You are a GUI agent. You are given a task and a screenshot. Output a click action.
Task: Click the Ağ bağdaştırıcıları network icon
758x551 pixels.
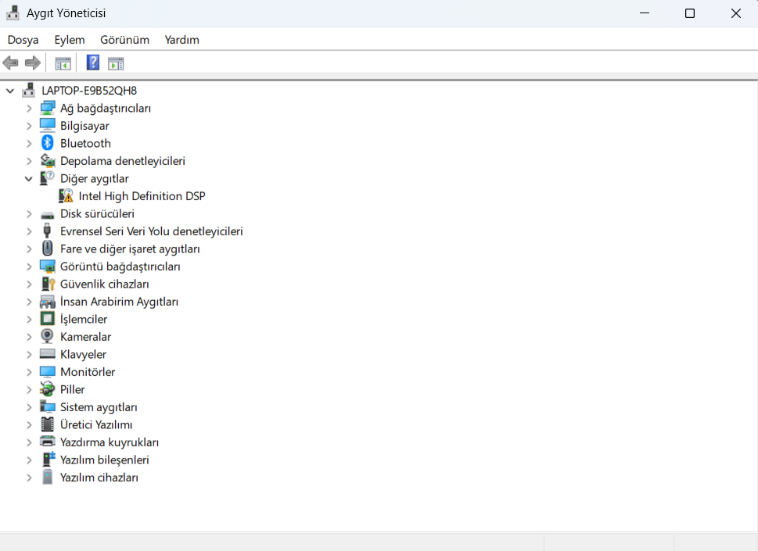48,108
